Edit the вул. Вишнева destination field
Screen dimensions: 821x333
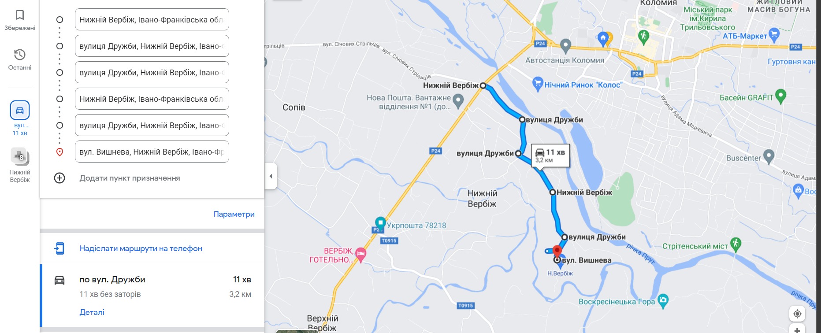click(x=152, y=152)
